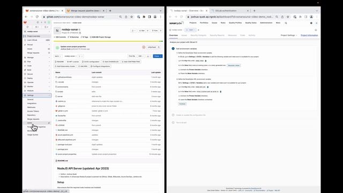Viewport: 343px width, 193px height.
Task: Copy the host URL value in SonarQube
Action: [x=220, y=92]
